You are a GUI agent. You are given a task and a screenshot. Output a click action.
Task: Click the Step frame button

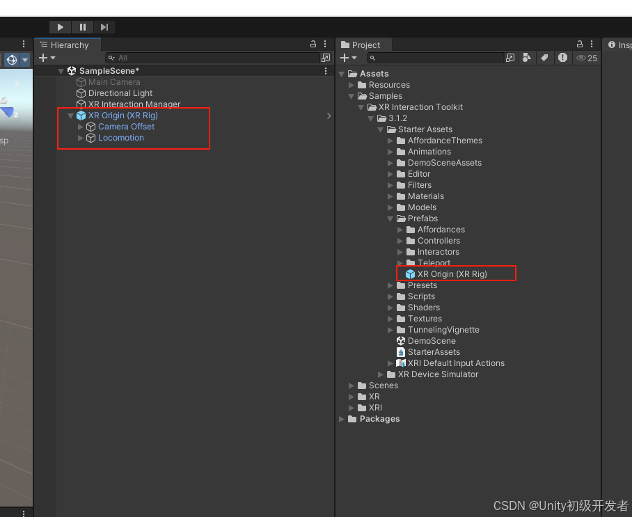click(104, 27)
